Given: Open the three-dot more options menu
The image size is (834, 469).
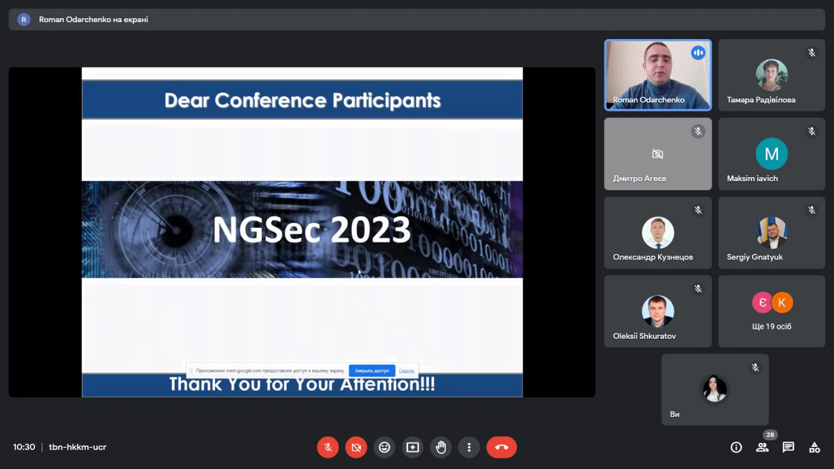Looking at the screenshot, I should pyautogui.click(x=469, y=448).
